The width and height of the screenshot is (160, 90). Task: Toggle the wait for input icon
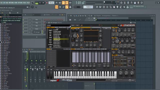(60, 3)
